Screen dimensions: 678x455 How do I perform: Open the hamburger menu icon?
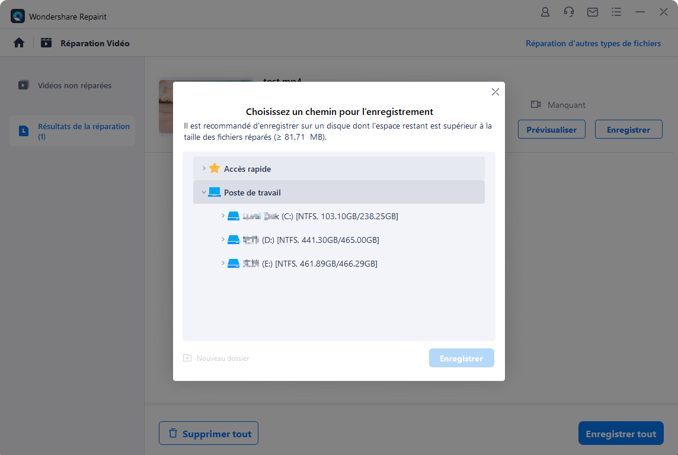coord(616,12)
